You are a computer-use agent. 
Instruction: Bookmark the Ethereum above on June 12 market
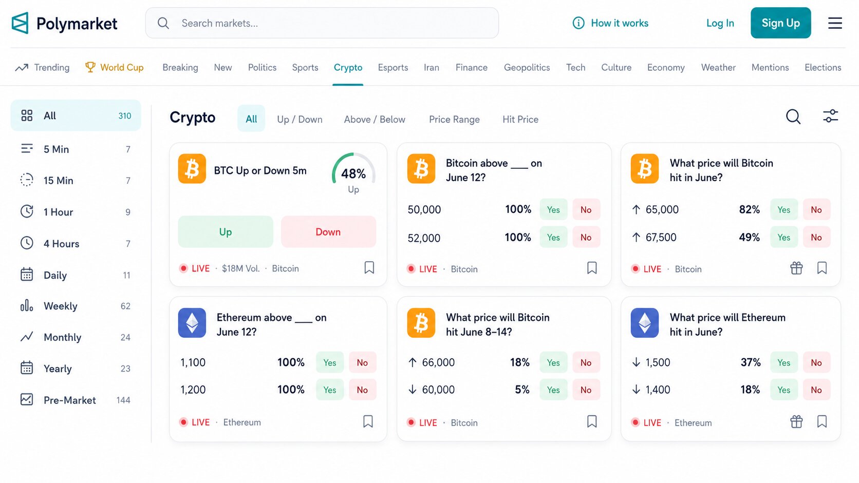(x=368, y=421)
